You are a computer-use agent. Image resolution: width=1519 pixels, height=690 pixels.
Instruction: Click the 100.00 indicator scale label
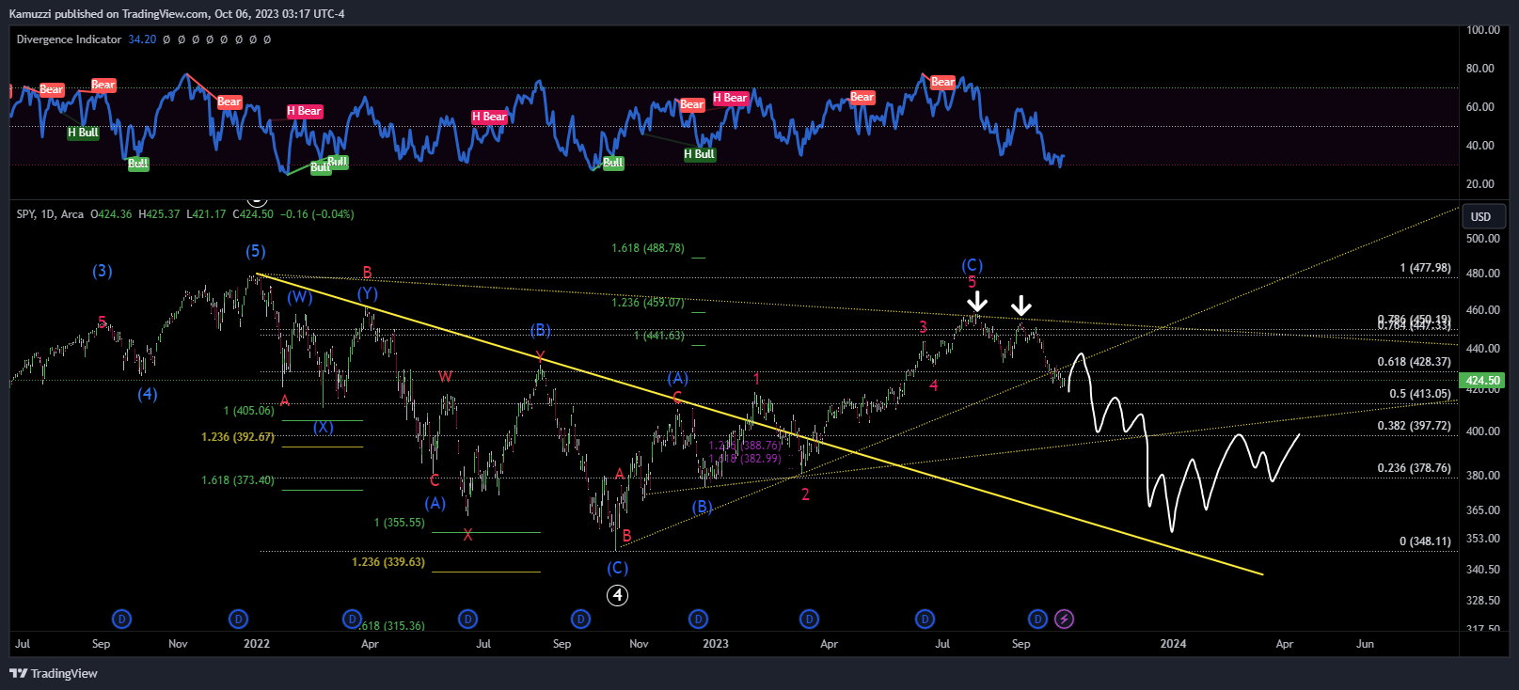click(x=1483, y=30)
